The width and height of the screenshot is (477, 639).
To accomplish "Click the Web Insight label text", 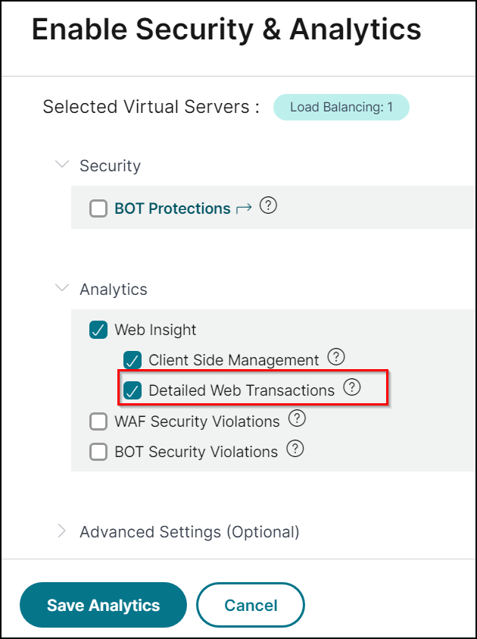I will tap(155, 330).
